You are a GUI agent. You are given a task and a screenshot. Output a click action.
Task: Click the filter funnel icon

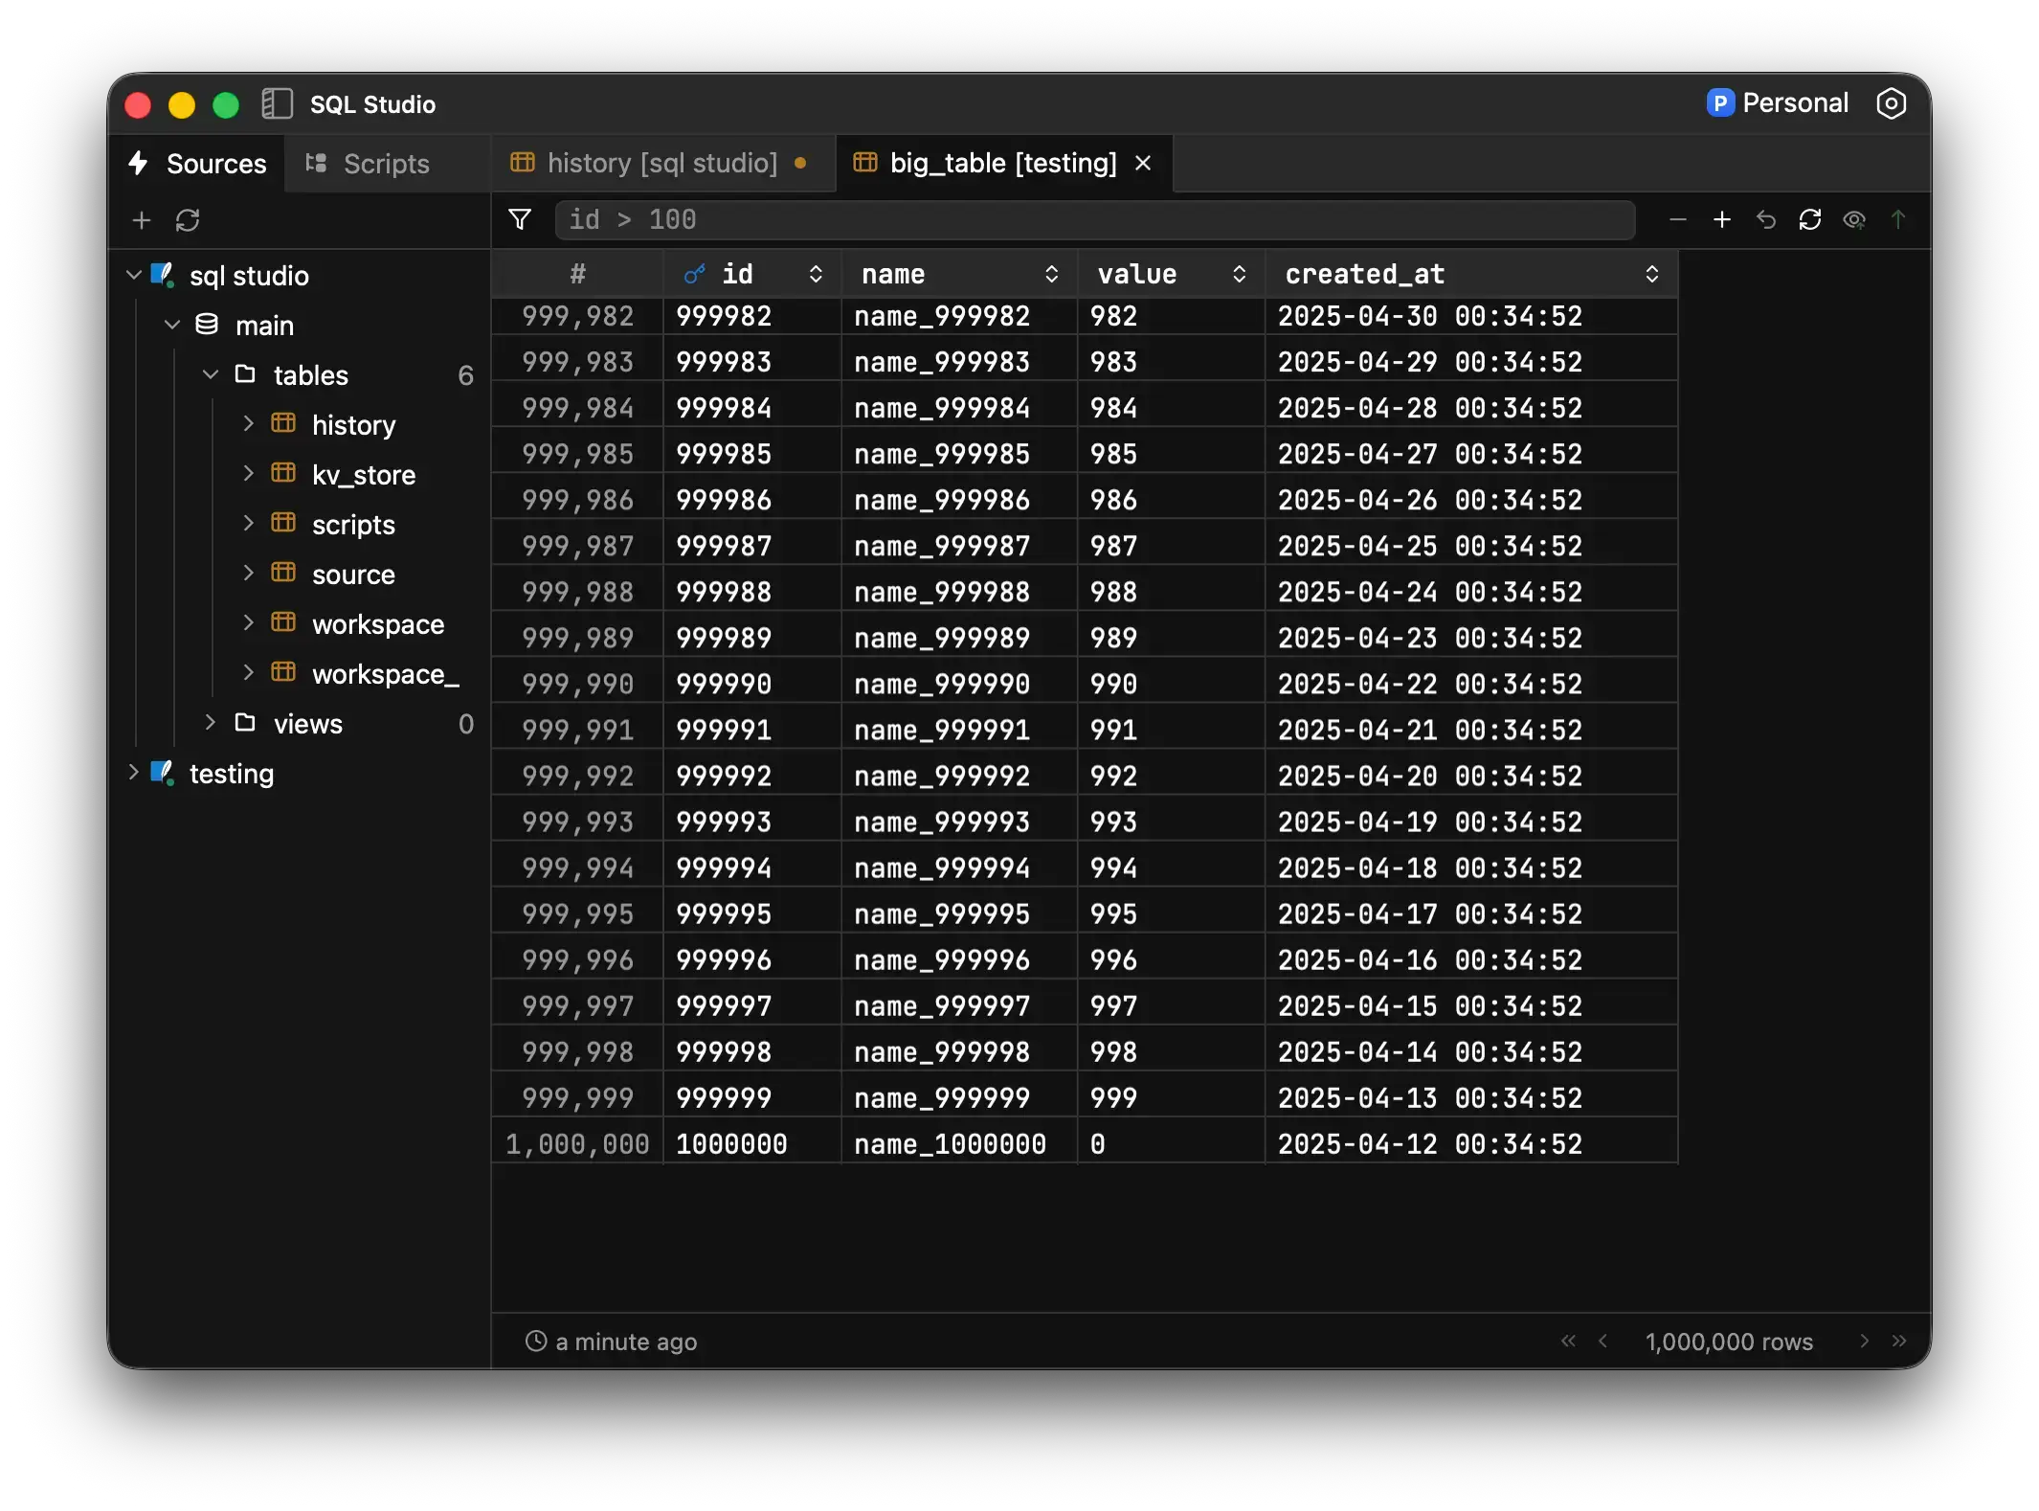tap(519, 220)
